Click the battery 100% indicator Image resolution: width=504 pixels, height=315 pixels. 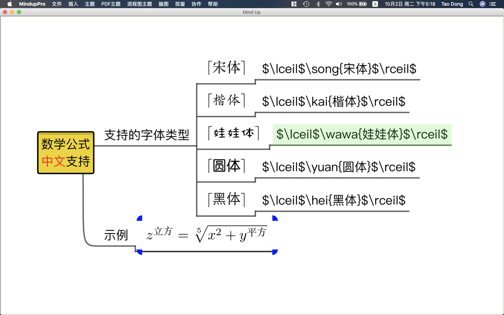[357, 4]
